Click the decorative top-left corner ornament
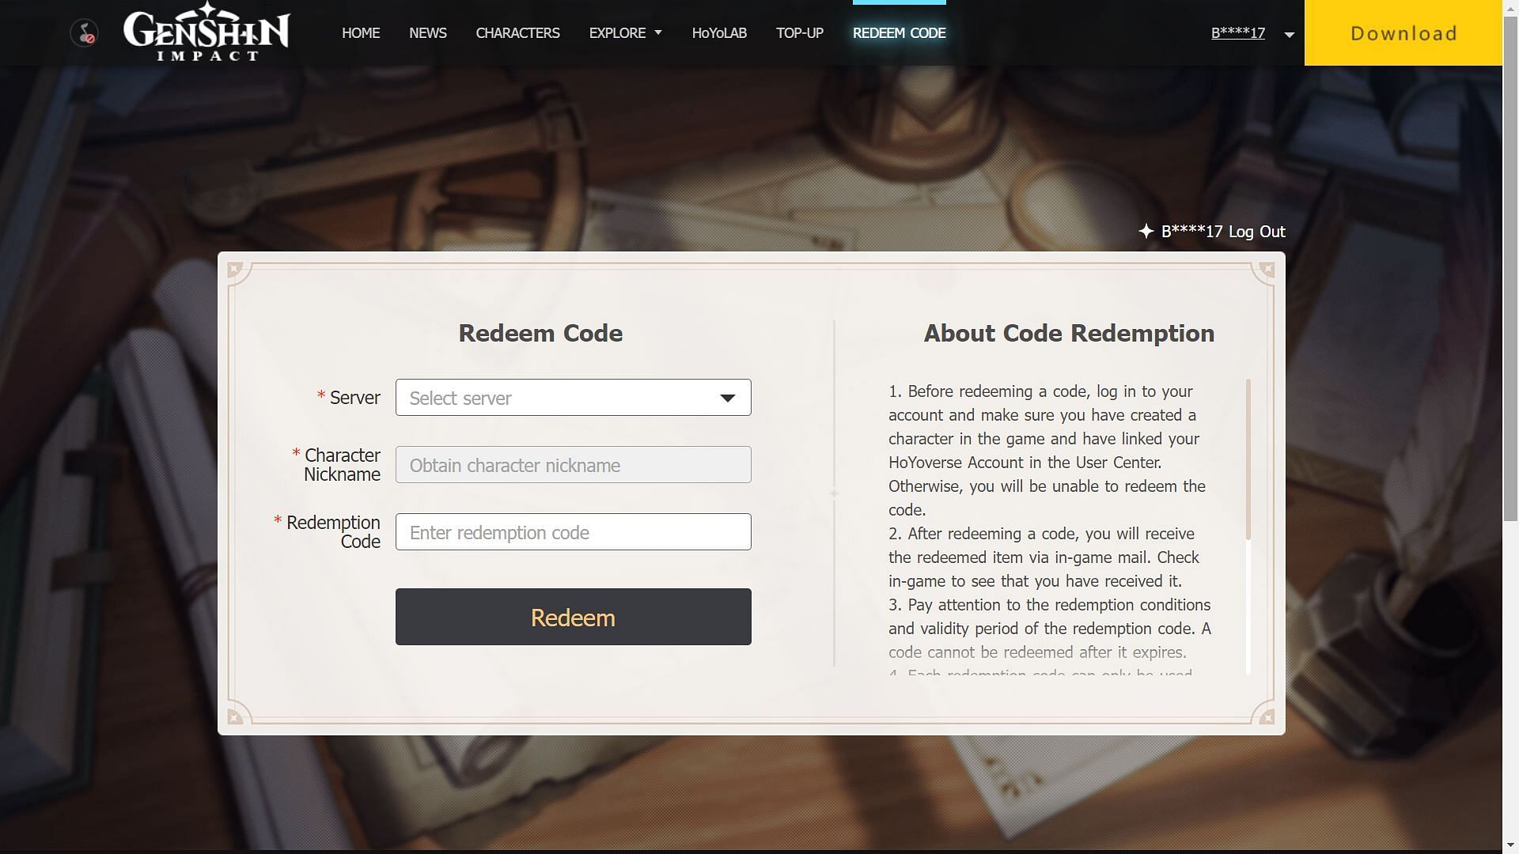 coord(235,270)
